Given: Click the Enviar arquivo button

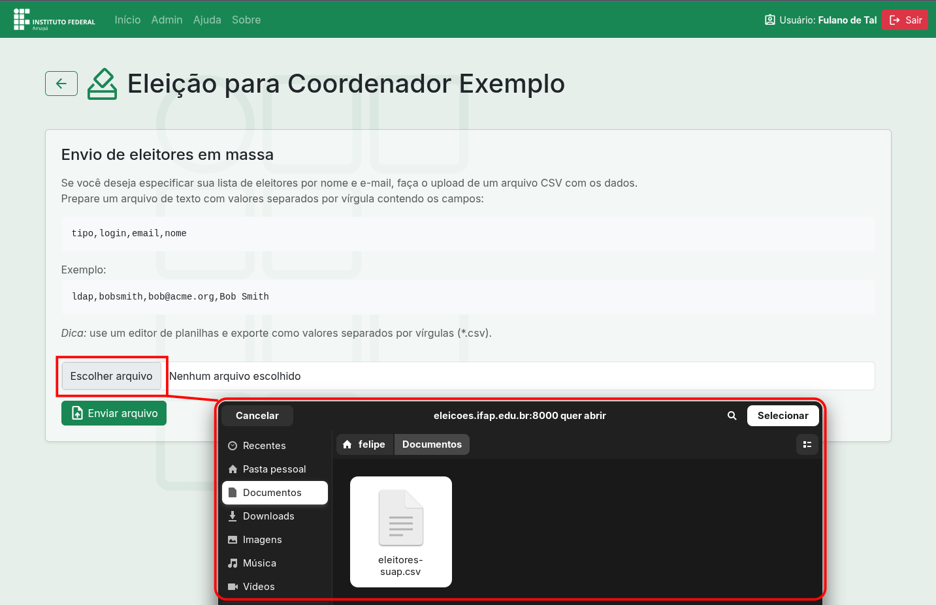Looking at the screenshot, I should [114, 413].
